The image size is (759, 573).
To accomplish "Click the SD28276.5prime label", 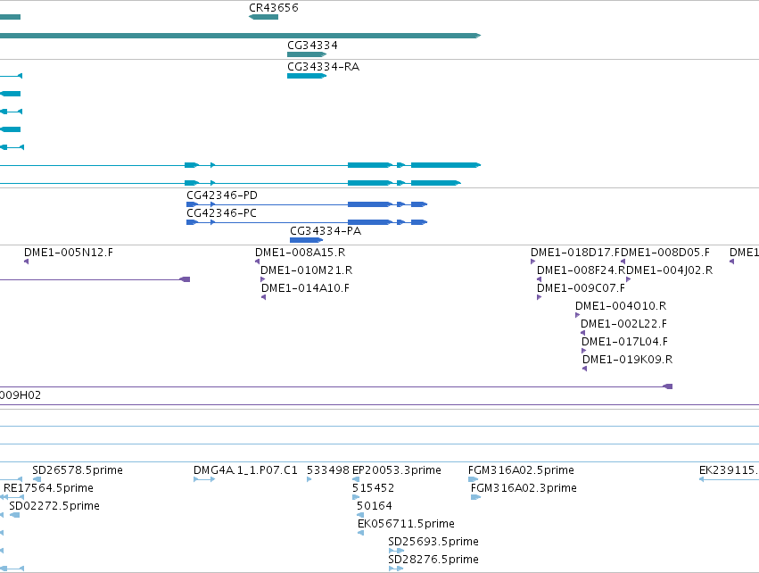I will [x=433, y=560].
